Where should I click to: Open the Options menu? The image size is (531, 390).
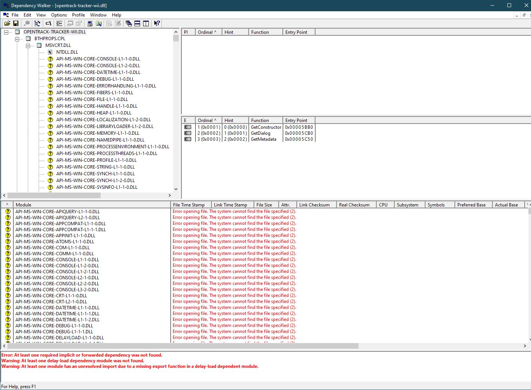click(x=59, y=15)
